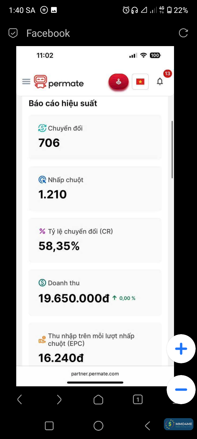Screen dimensions: 197x439
Task: Open the browser home page
Action: pos(98,399)
